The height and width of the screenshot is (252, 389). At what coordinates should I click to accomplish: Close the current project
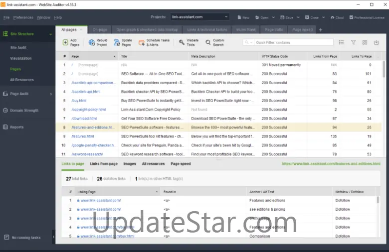[312, 17]
